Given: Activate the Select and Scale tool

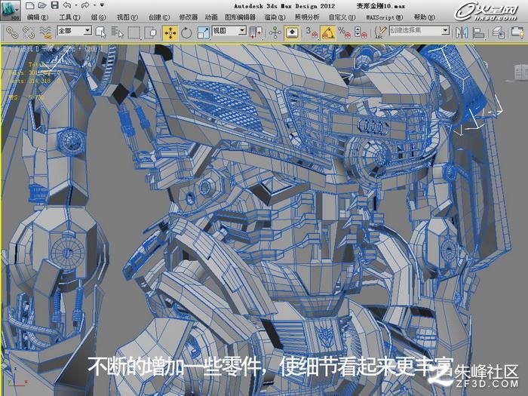Looking at the screenshot, I should [x=203, y=32].
